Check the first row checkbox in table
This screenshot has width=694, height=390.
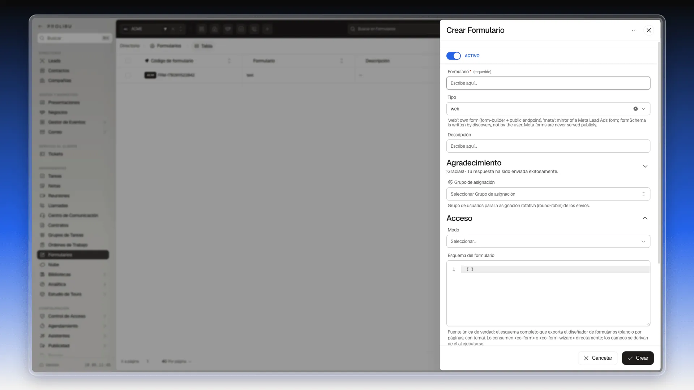(128, 75)
